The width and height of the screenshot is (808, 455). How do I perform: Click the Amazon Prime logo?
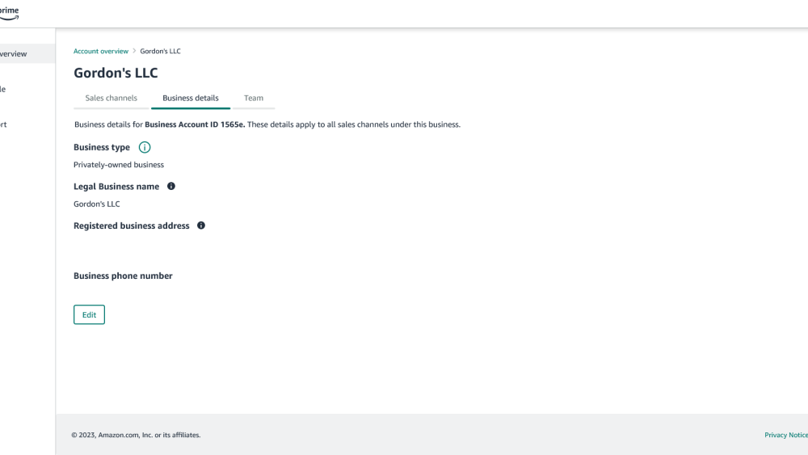9,13
